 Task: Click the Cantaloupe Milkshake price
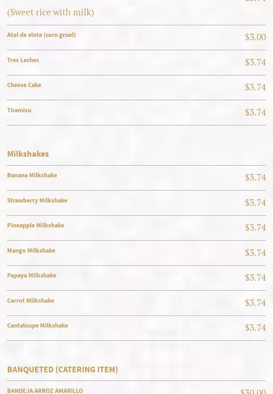tap(255, 328)
